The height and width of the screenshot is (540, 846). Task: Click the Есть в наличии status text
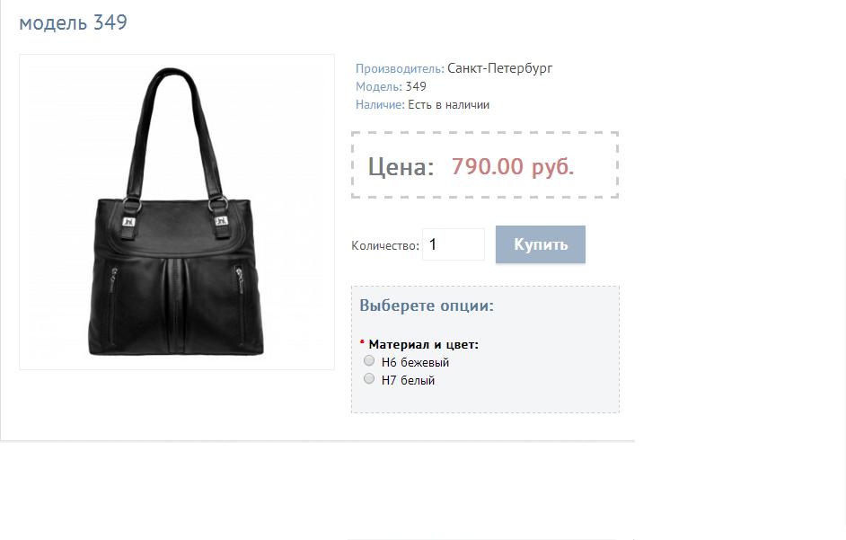tap(448, 105)
